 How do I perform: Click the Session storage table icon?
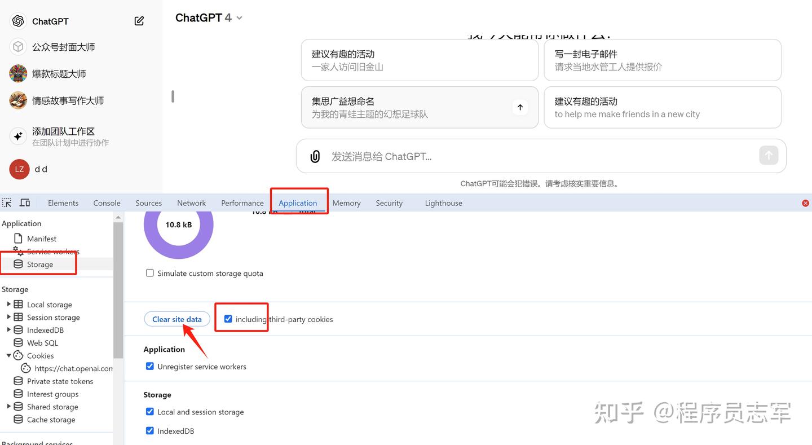pos(18,318)
